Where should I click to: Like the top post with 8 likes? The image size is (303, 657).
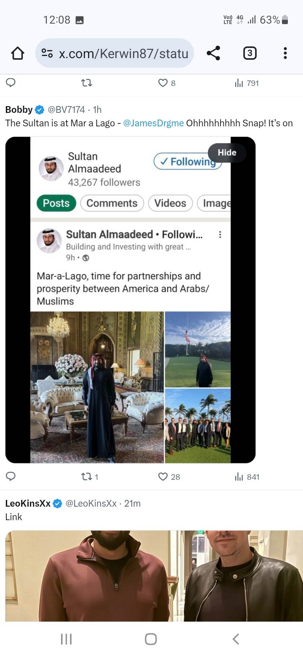(x=163, y=83)
